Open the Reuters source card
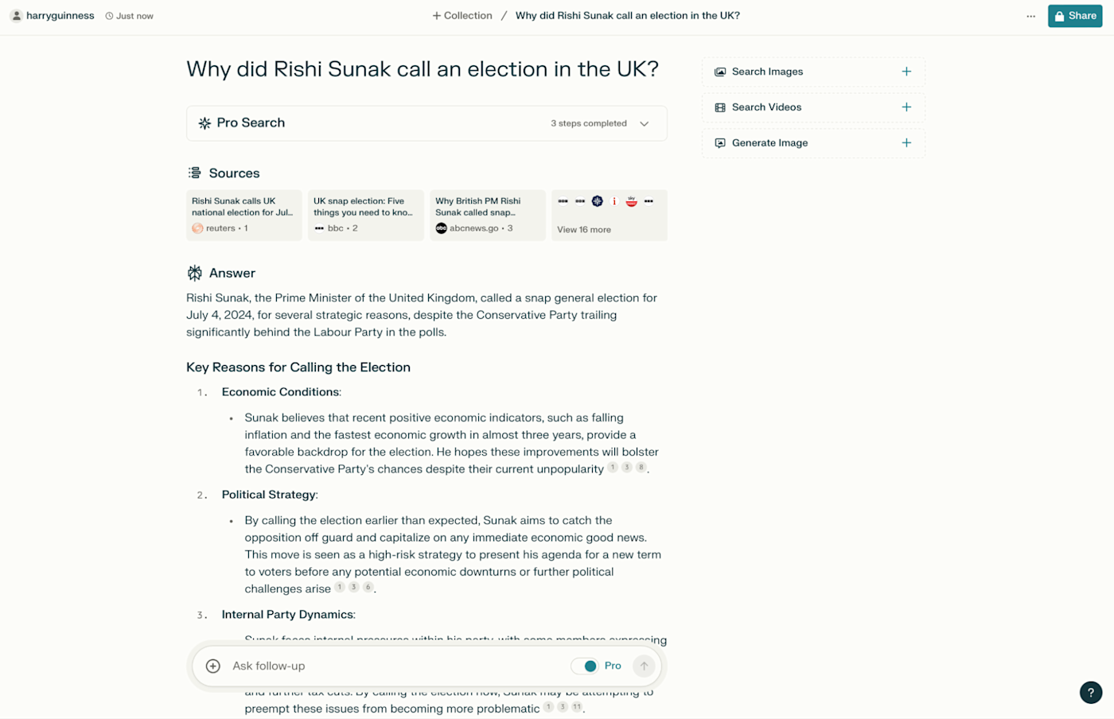 243,215
